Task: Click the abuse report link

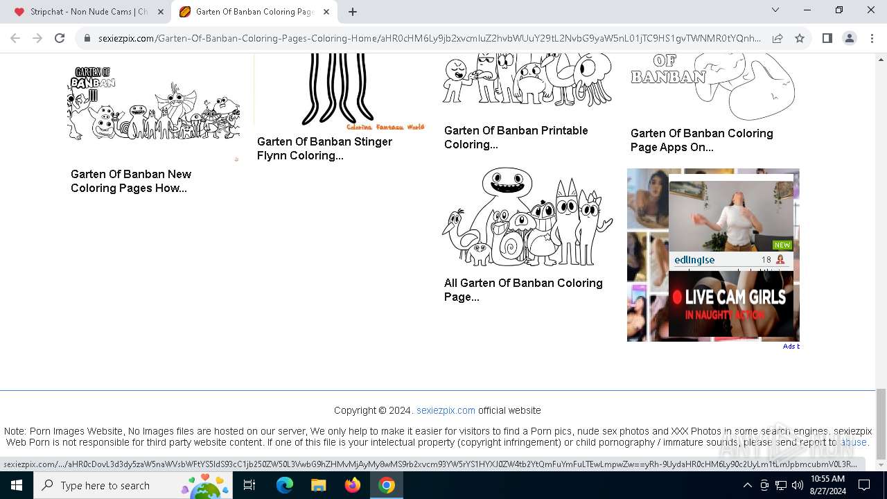Action: pos(854,442)
